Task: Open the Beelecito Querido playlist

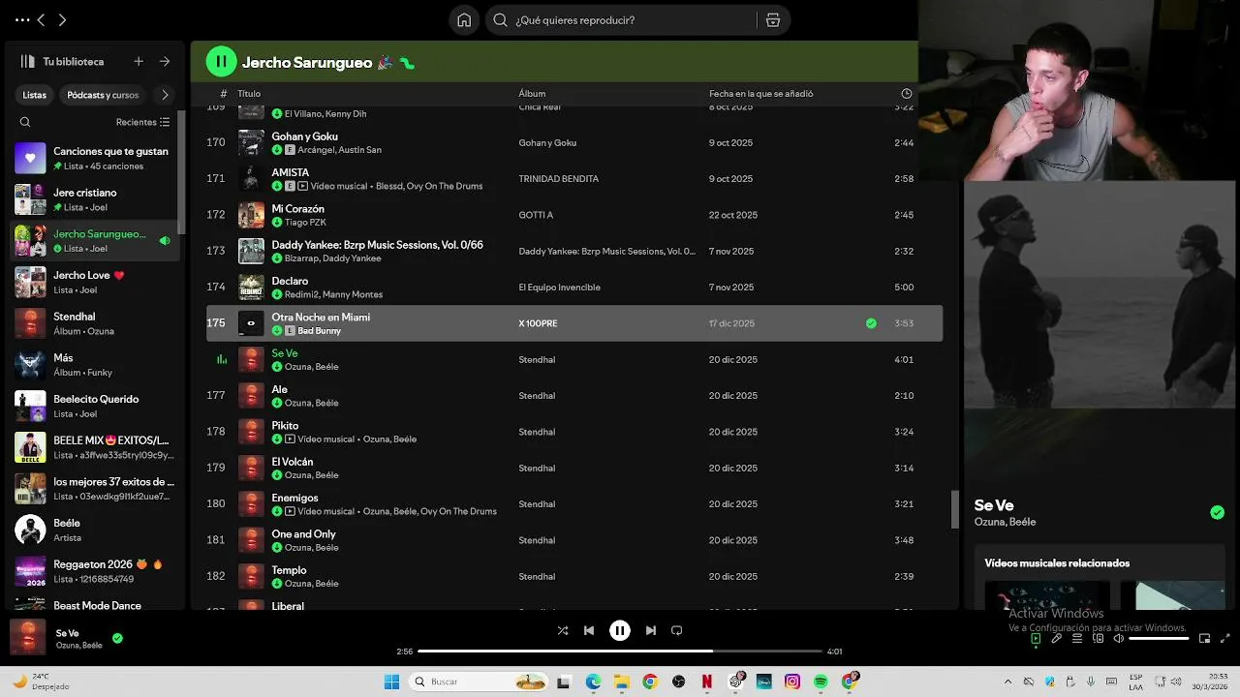Action: [93, 406]
